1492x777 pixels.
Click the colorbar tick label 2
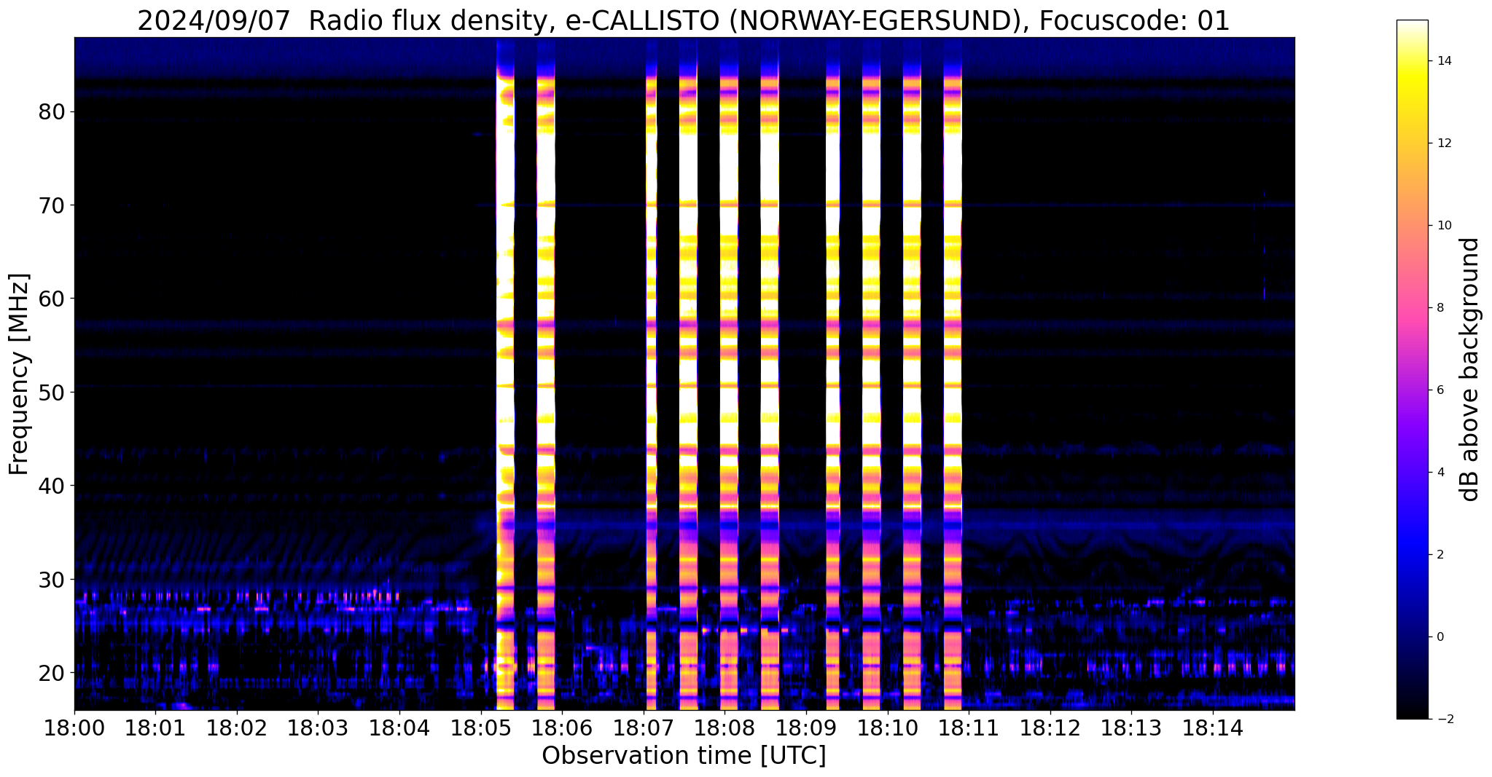pos(1439,555)
